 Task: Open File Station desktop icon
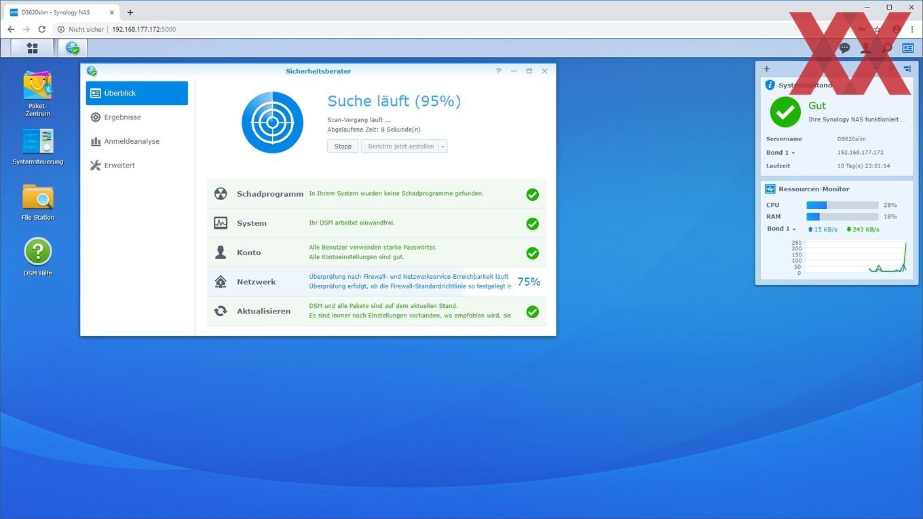point(38,202)
